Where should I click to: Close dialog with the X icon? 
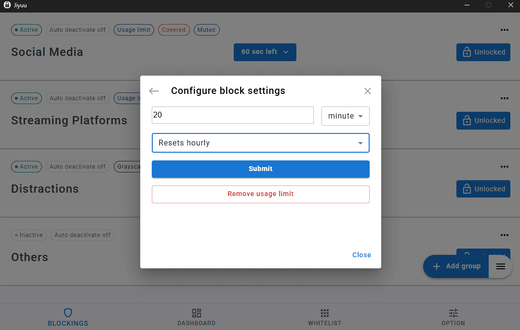tap(368, 91)
